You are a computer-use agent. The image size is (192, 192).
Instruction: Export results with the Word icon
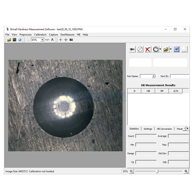click(176, 49)
